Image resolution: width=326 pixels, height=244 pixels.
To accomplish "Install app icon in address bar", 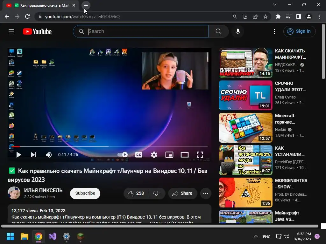I will (245, 17).
